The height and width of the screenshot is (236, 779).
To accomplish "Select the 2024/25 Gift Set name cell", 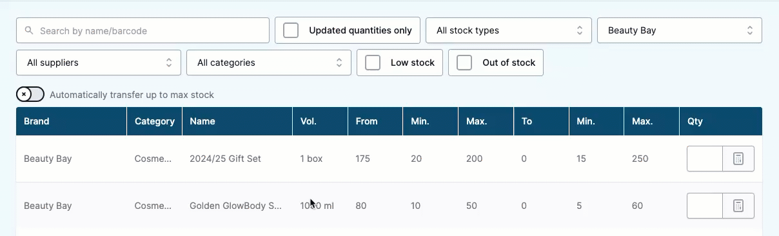I will point(225,159).
